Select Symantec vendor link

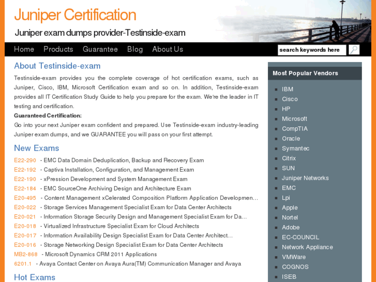296,149
